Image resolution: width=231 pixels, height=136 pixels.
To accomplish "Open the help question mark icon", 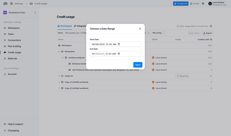I will coord(203,3).
